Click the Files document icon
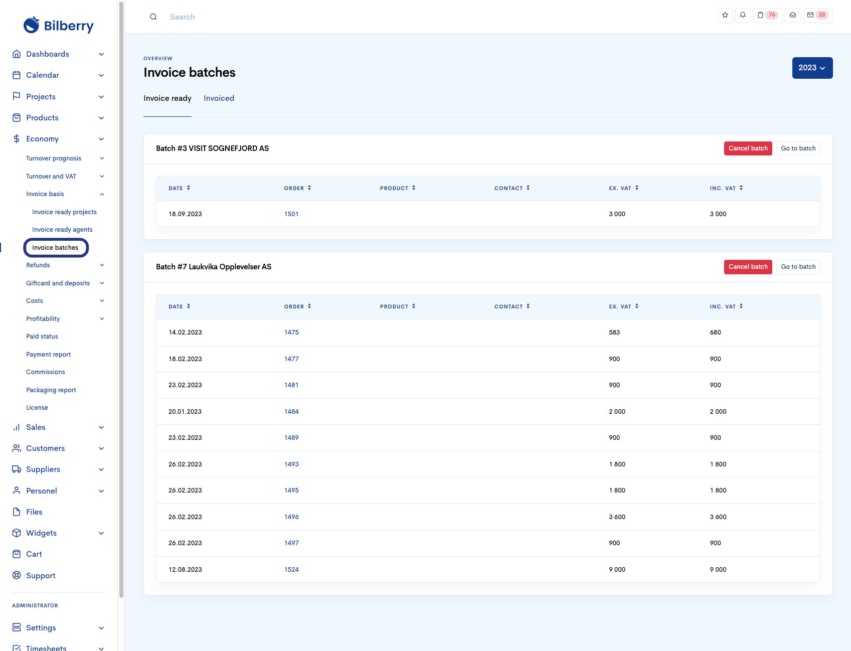The width and height of the screenshot is (851, 651). point(17,512)
